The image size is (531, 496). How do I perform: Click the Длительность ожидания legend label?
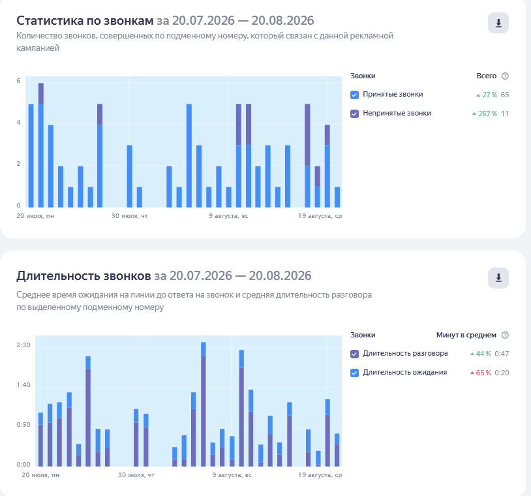[x=405, y=373]
